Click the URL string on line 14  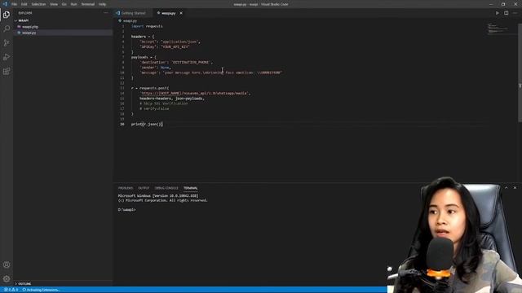[x=195, y=94]
